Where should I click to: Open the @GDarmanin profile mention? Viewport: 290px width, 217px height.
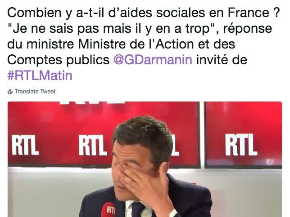pyautogui.click(x=153, y=60)
